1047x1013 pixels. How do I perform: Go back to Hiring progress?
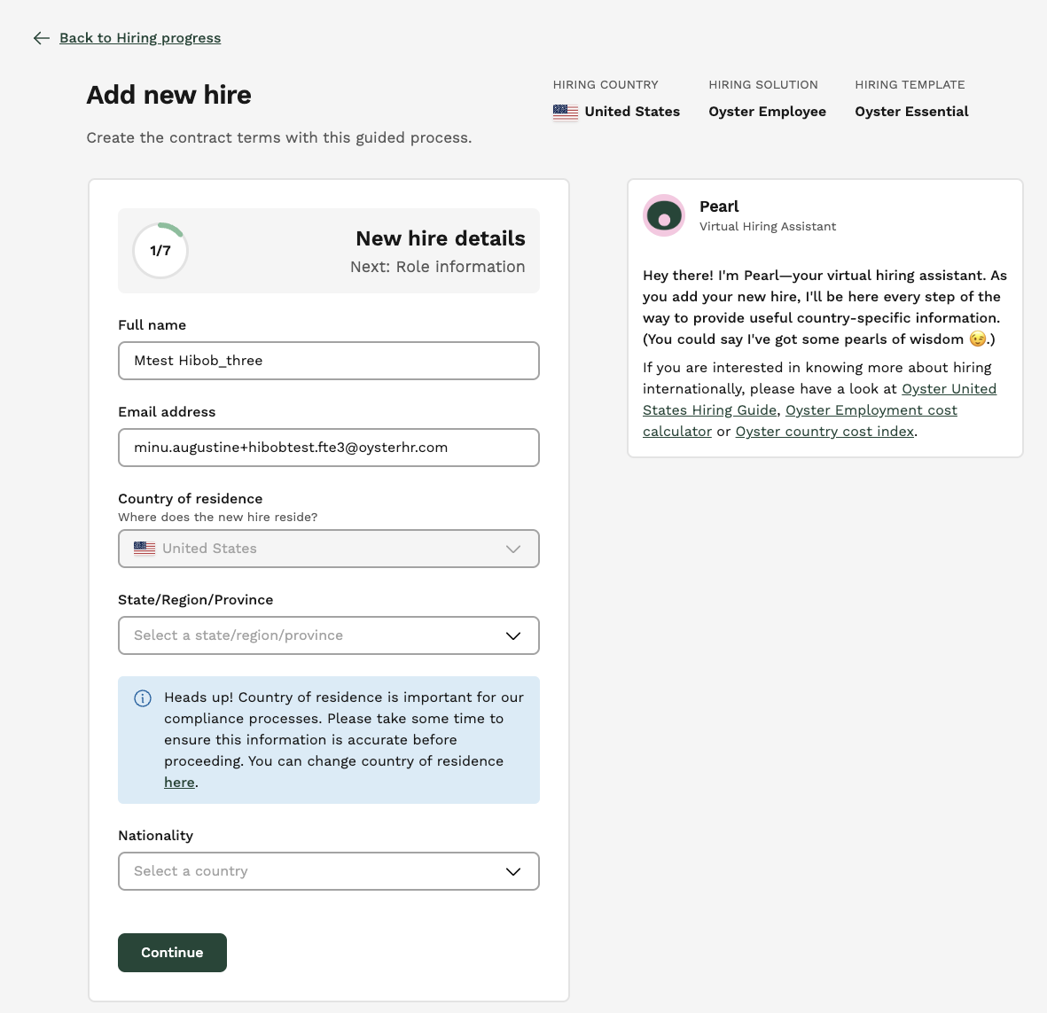[140, 38]
